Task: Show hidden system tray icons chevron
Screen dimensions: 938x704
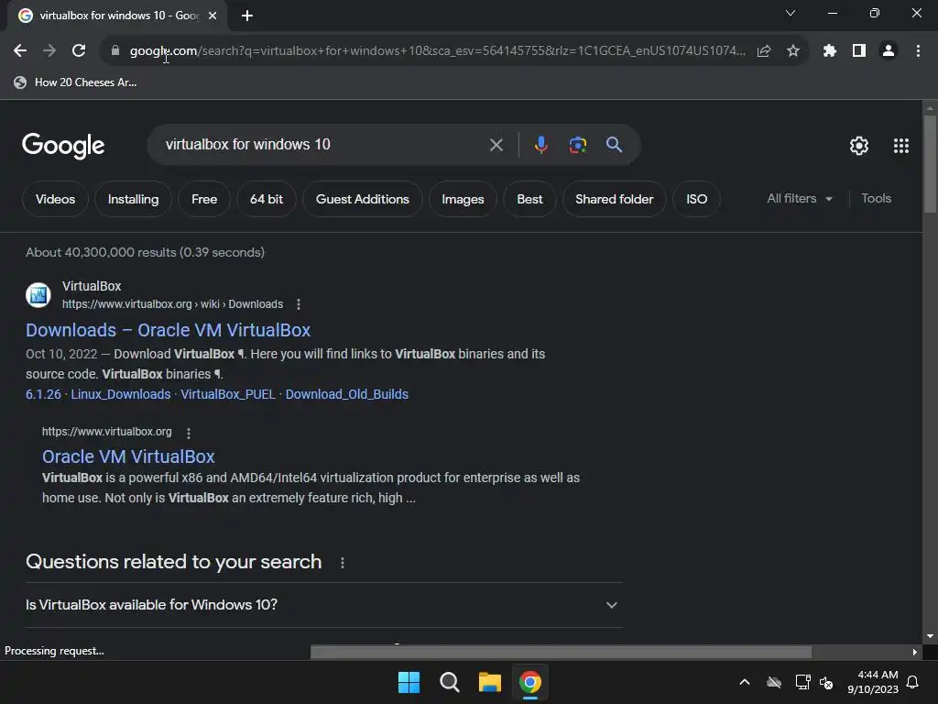Action: coord(745,682)
